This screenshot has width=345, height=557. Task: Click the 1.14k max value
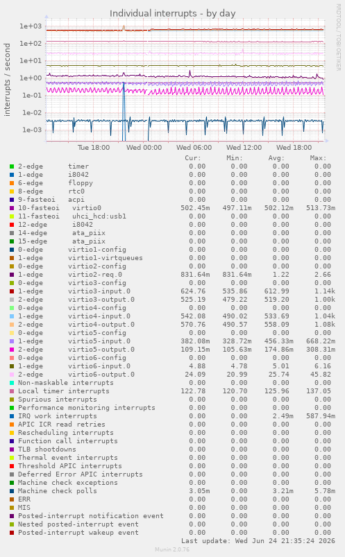click(324, 291)
